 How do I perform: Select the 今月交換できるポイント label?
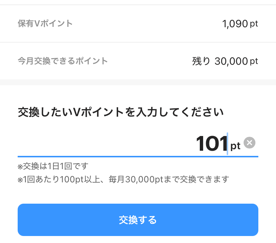tap(63, 61)
